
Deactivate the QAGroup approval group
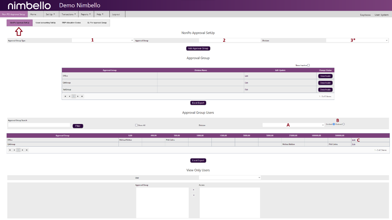(325, 83)
